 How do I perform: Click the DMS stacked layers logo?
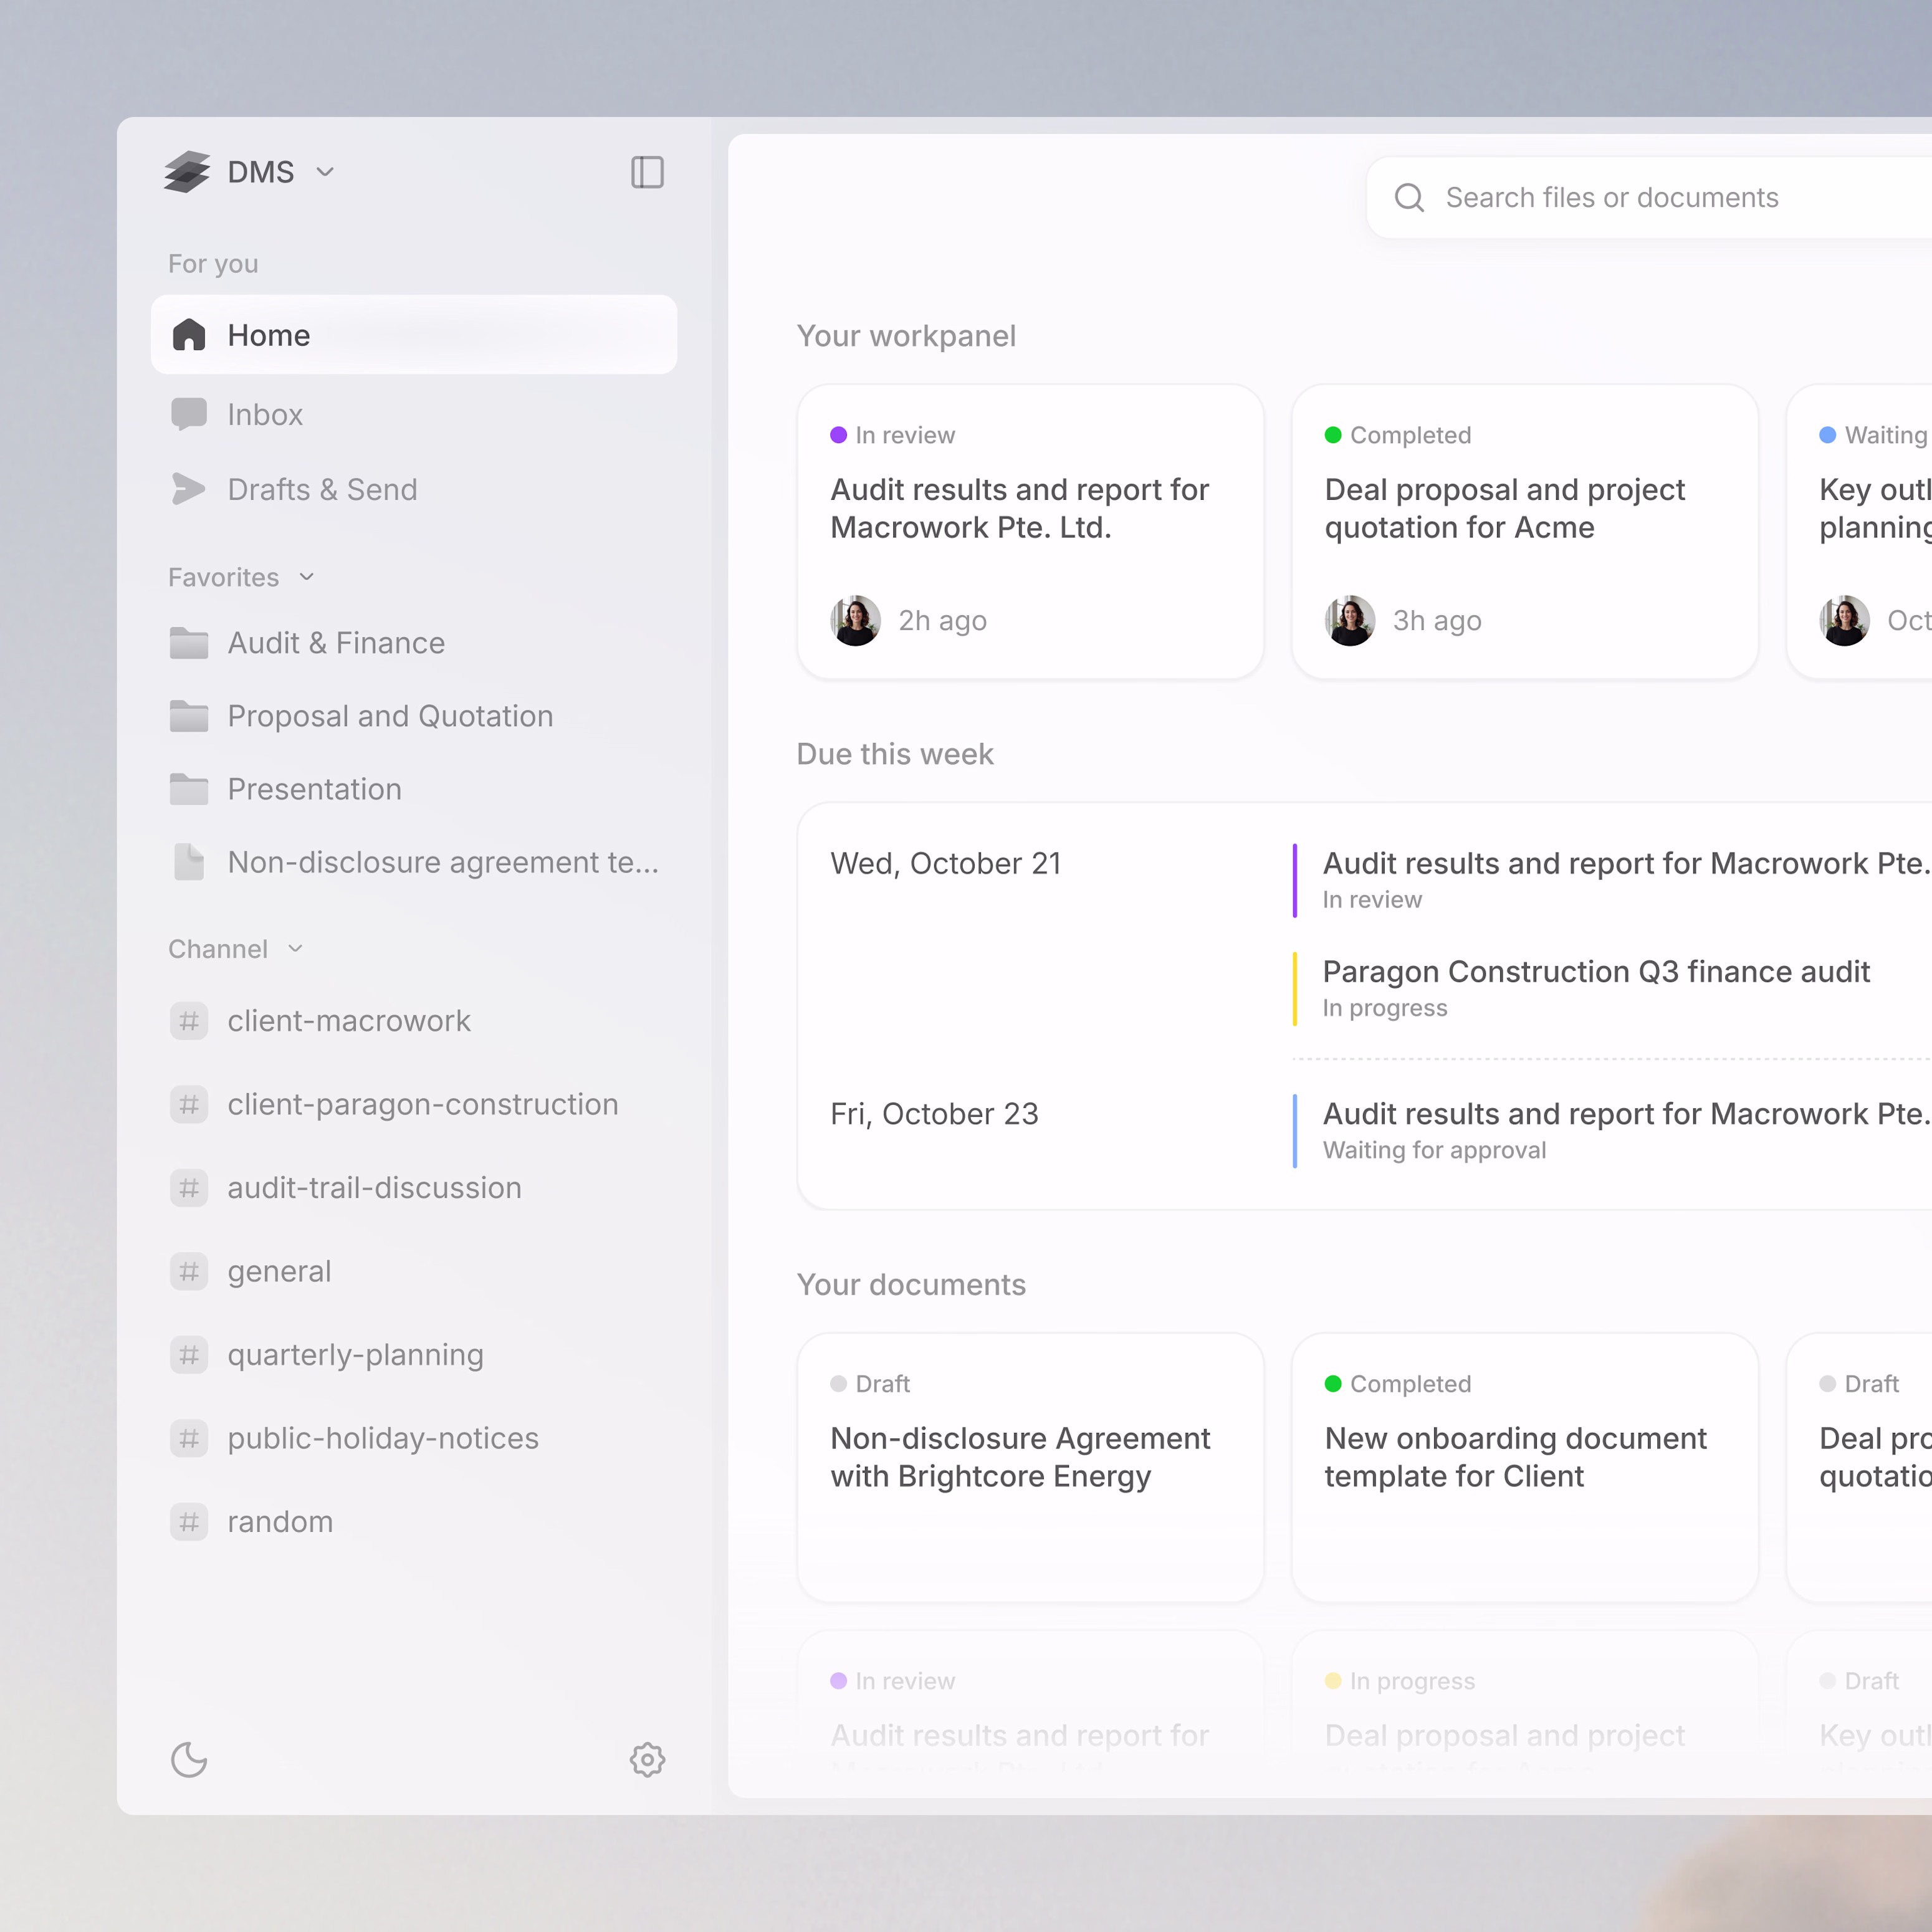click(187, 172)
